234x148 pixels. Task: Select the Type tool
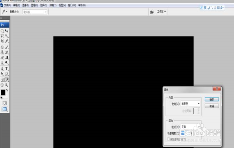pyautogui.click(x=7, y=69)
